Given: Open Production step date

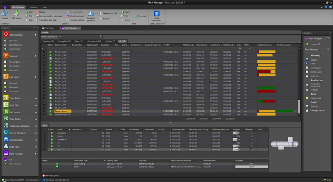Looking at the screenshot, I should 46,20.
